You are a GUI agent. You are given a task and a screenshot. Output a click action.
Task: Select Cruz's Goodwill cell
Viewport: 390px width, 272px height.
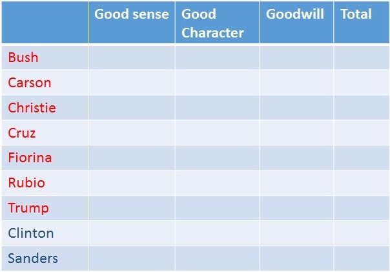click(x=296, y=133)
